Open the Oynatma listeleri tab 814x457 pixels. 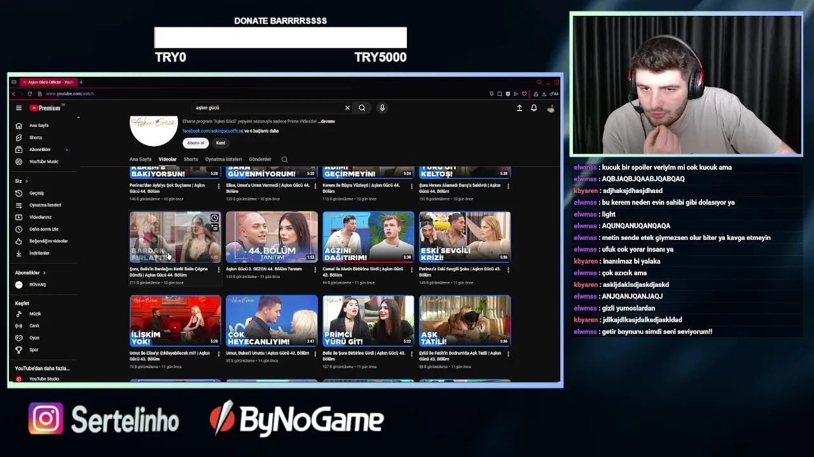coord(223,159)
